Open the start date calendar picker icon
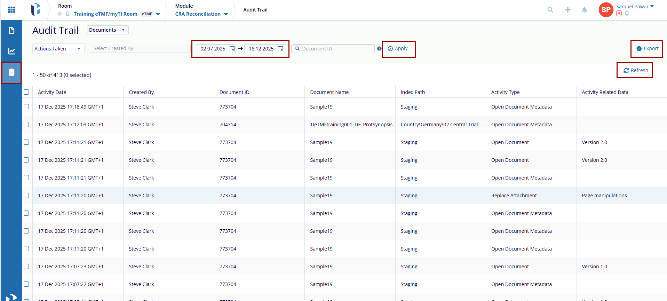Viewport: 667px width, 301px height. [x=232, y=49]
